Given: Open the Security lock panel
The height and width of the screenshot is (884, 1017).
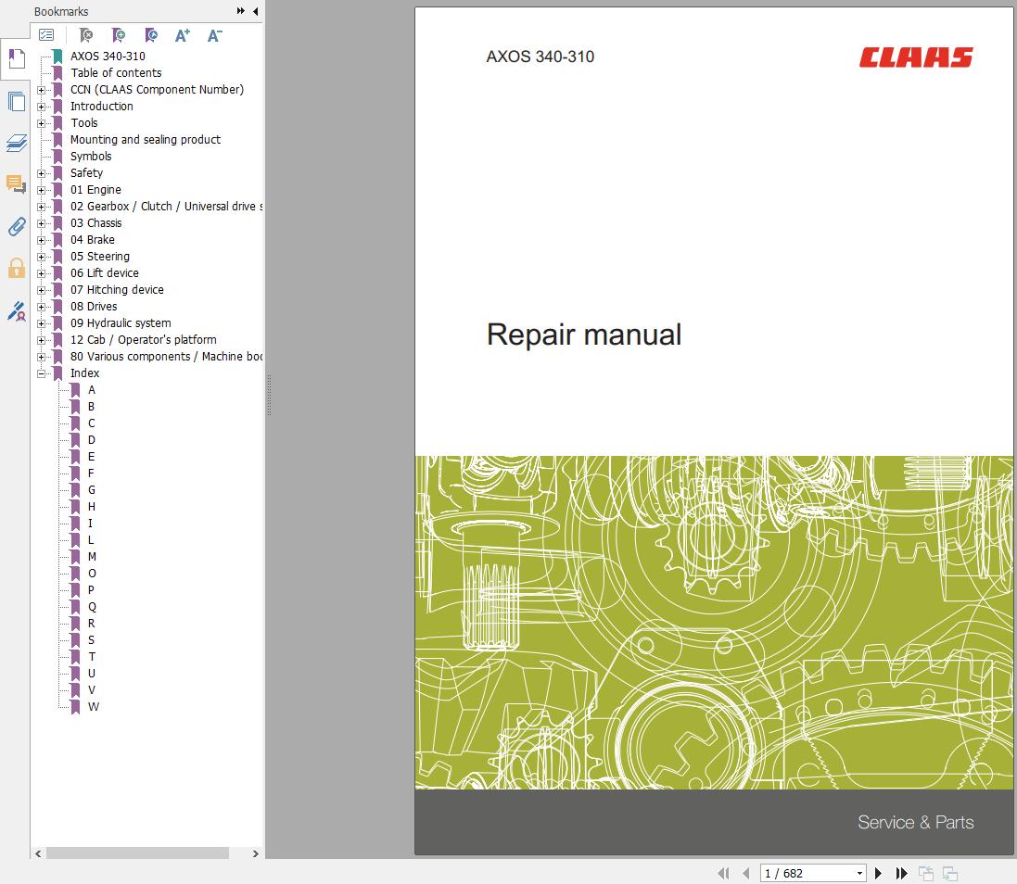Looking at the screenshot, I should 16,269.
